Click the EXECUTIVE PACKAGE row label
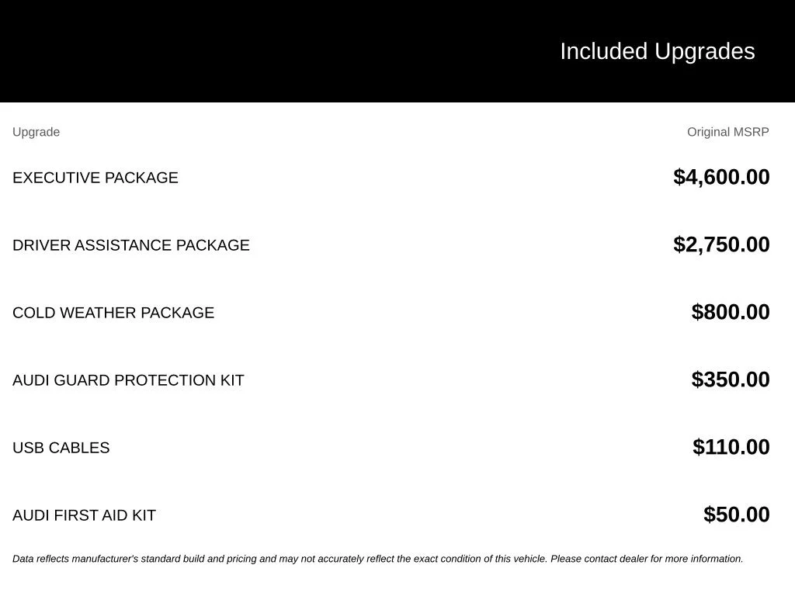Viewport: 795px width, 596px height. click(x=95, y=178)
